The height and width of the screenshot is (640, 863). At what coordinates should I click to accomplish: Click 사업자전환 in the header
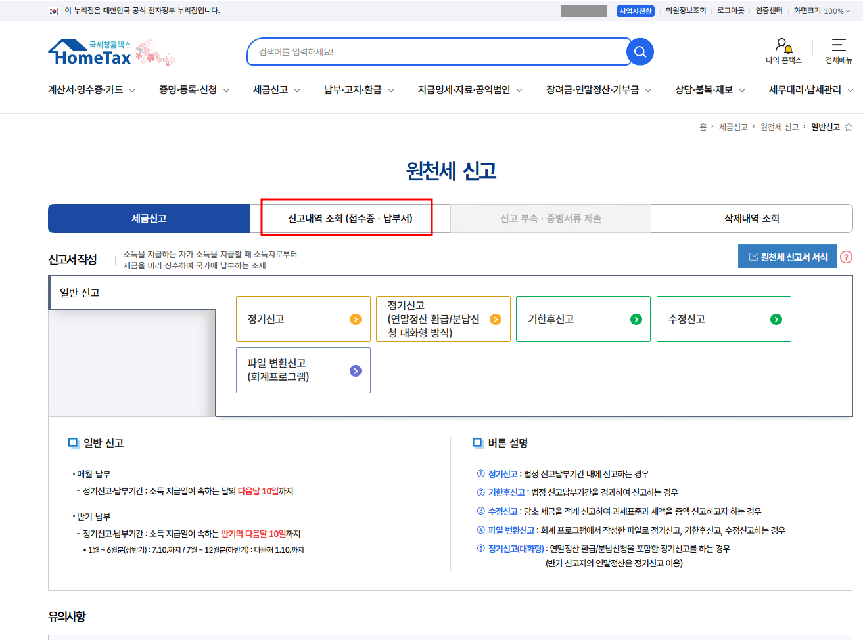click(x=635, y=11)
